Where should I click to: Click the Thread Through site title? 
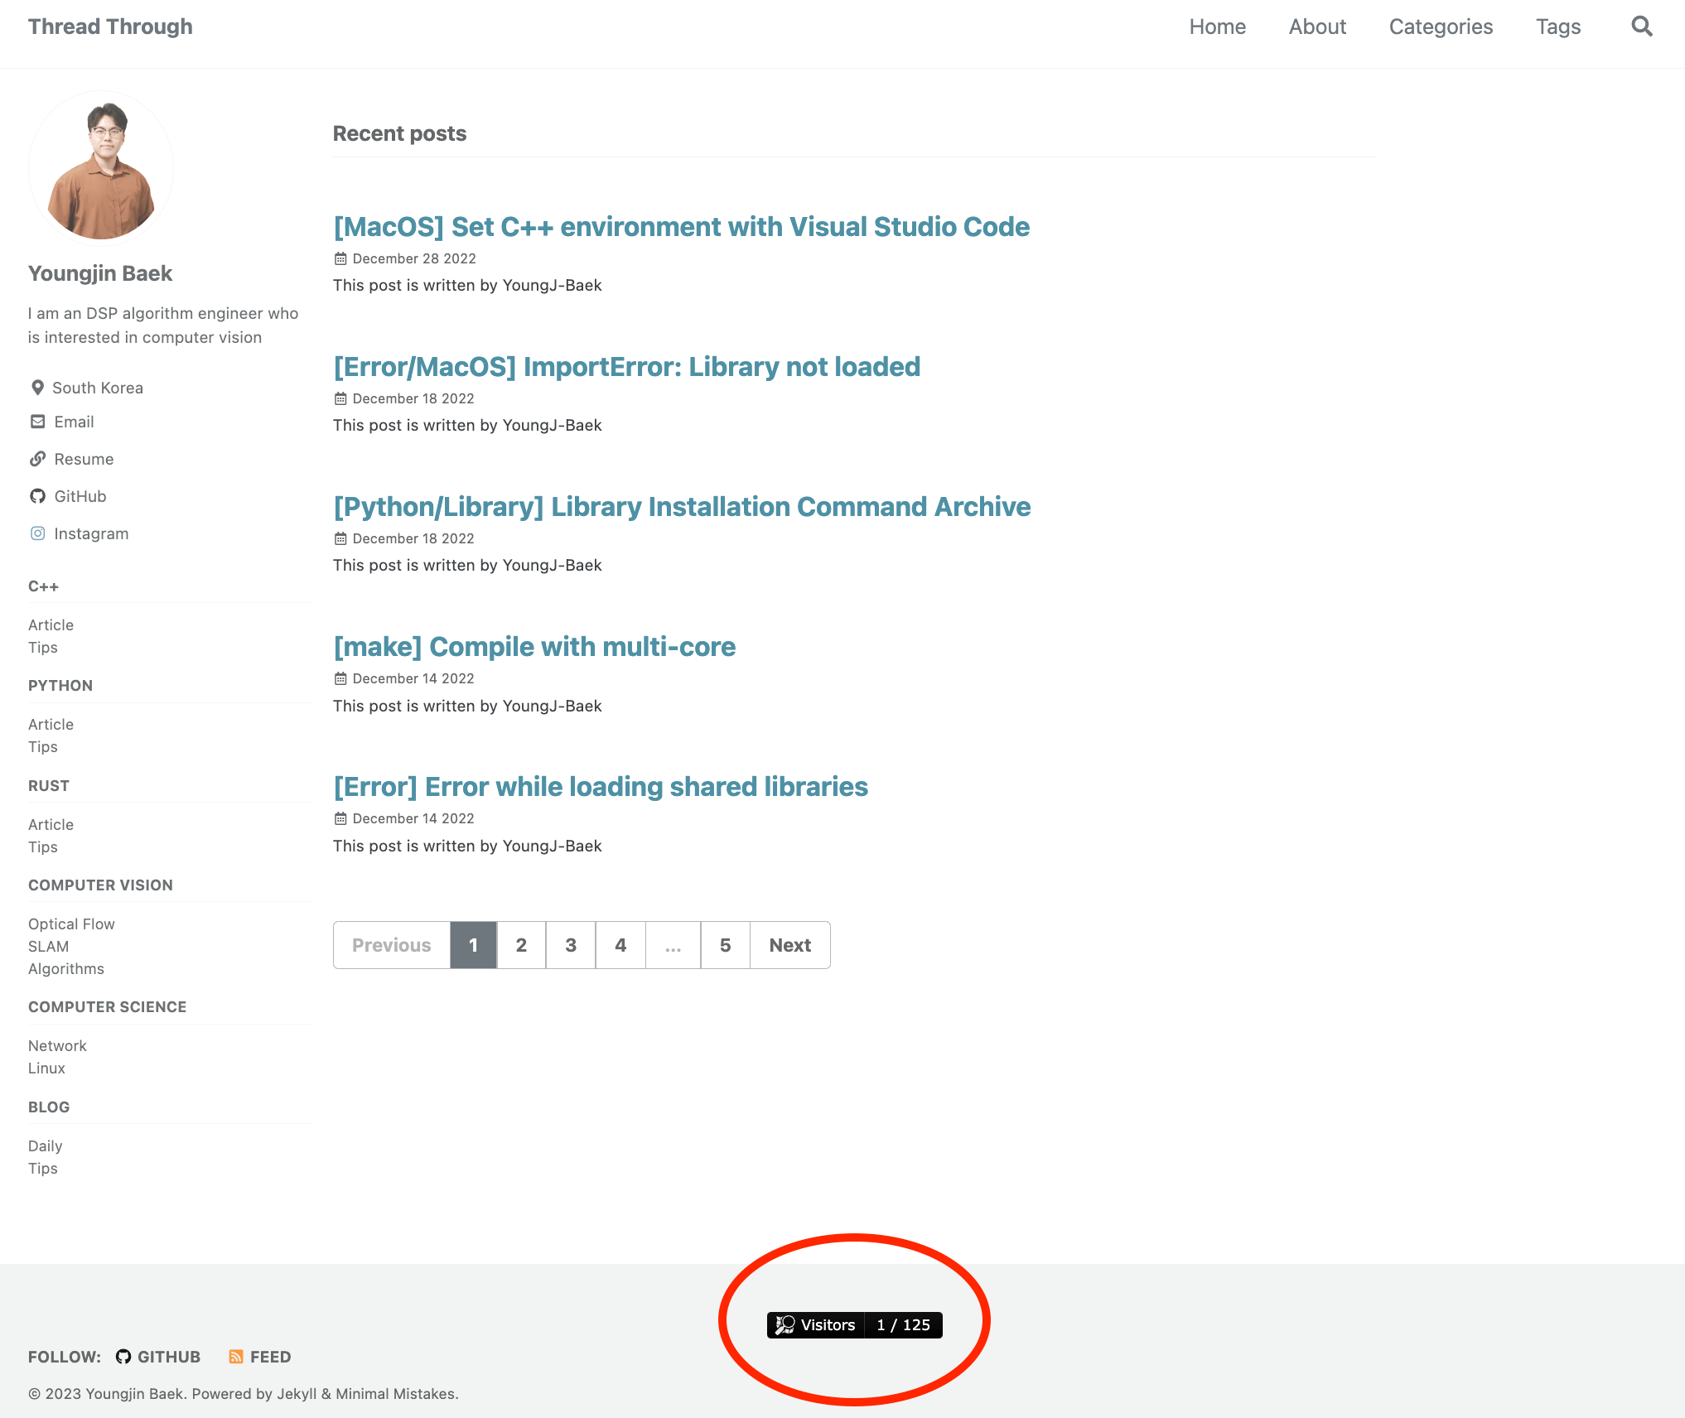(110, 27)
